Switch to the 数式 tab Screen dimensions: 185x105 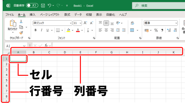coord(67,15)
